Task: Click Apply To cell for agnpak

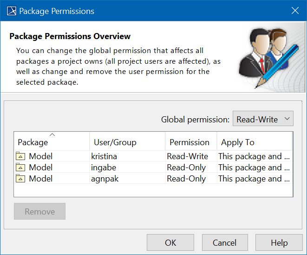Action: pos(254,179)
